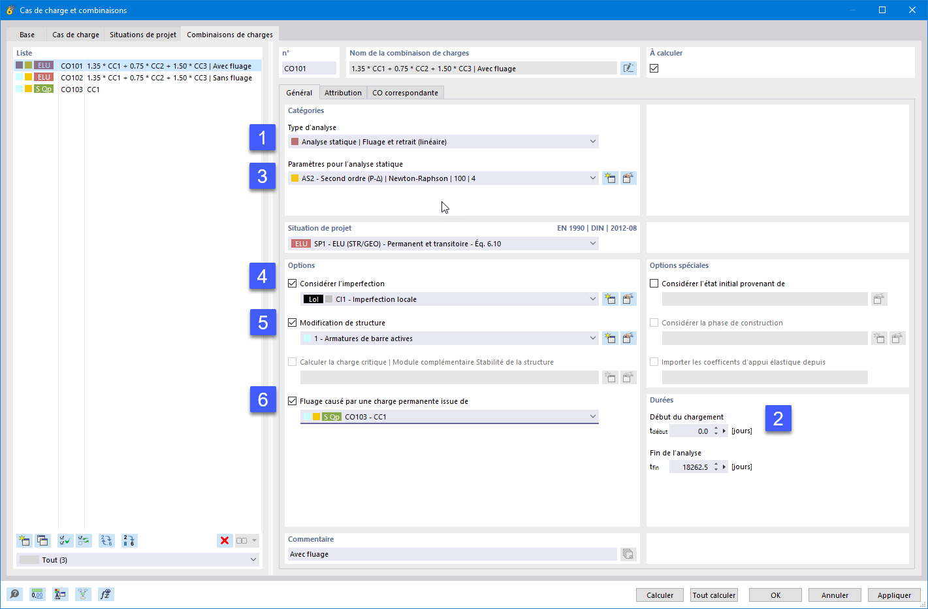928x609 pixels.
Task: Click the edit combination name icon
Action: [628, 68]
